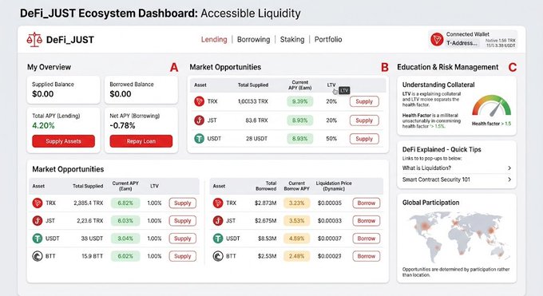The image size is (543, 296).
Task: Click the 4.89% borrow APY badge
Action: (296, 239)
